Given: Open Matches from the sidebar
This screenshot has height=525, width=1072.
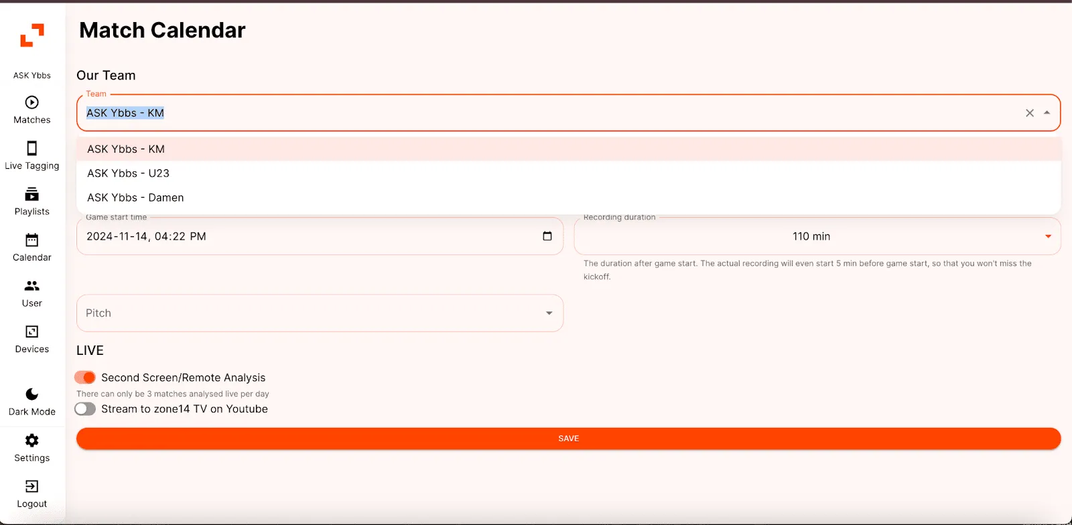Looking at the screenshot, I should (32, 110).
